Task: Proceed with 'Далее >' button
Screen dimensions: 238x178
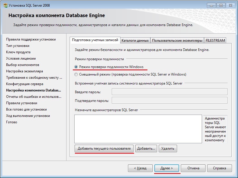Action: coord(167,168)
